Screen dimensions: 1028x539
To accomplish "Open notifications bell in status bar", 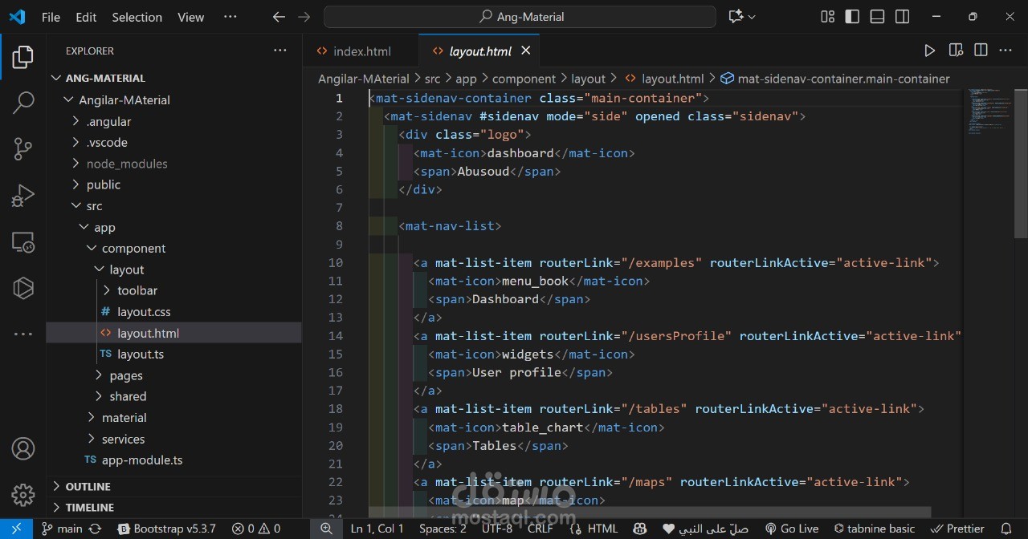I will 1006,529.
